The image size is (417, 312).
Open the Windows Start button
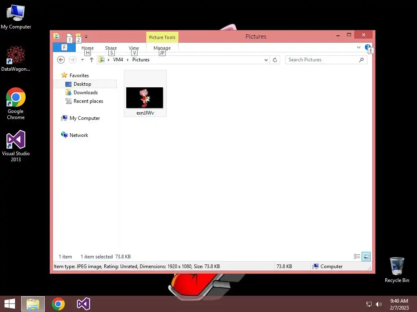pos(10,304)
